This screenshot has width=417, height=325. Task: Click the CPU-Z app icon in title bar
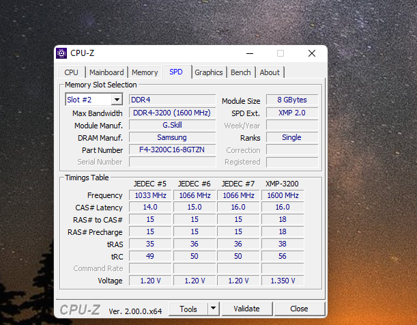pos(61,53)
